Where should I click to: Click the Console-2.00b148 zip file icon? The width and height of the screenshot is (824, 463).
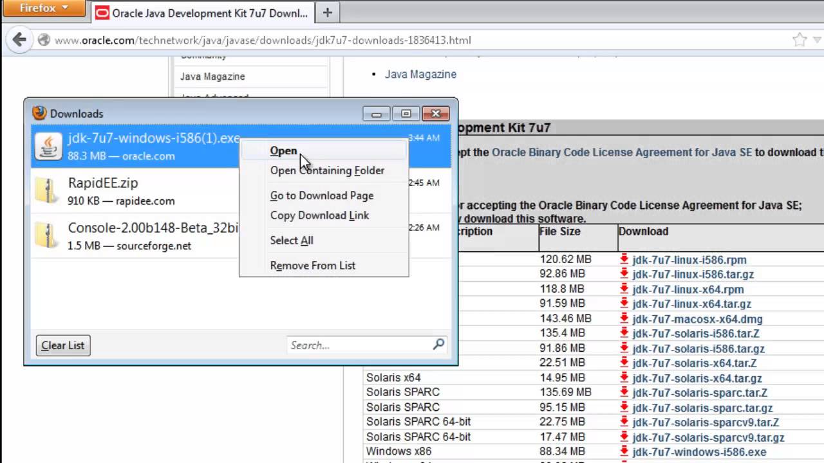48,237
